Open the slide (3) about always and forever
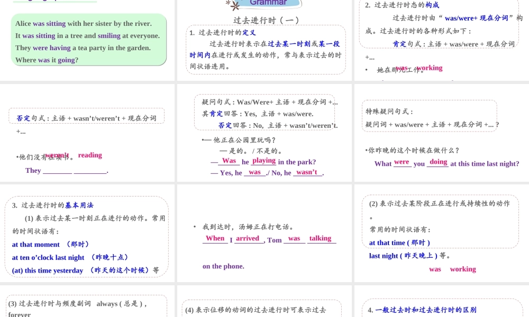Image resolution: width=529 pixels, height=317 pixels. click(87, 301)
